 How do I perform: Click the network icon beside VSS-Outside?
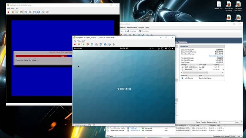coord(182,78)
